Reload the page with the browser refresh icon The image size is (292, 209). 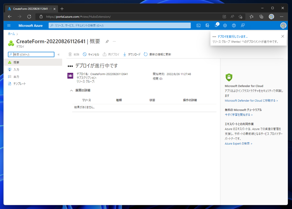tap(29, 17)
